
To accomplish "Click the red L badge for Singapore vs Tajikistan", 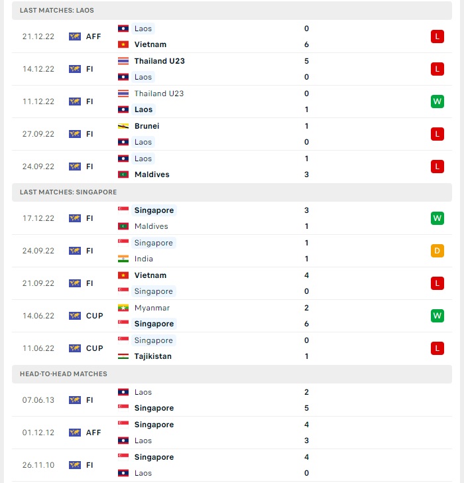I will [437, 348].
